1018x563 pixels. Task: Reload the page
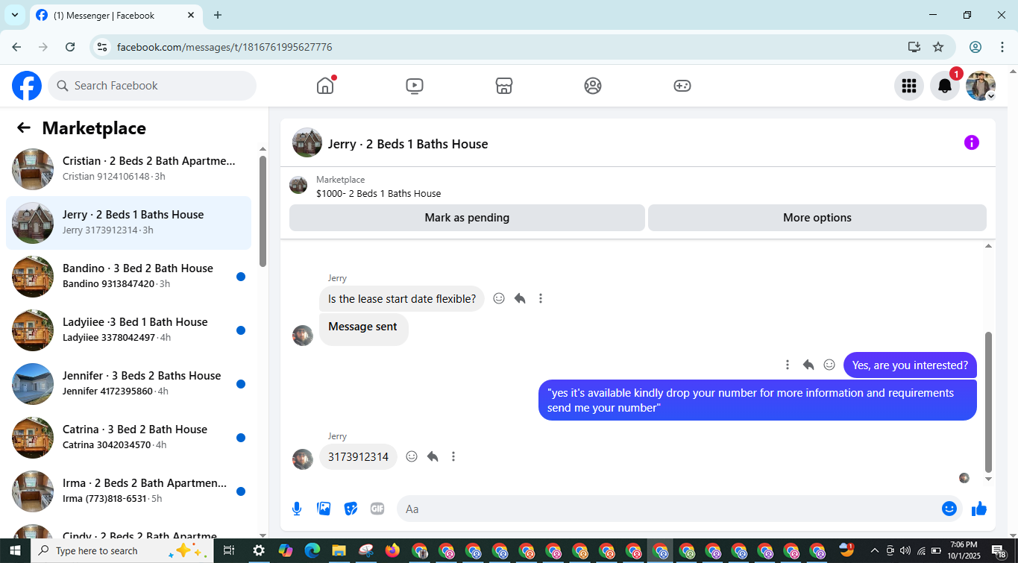(x=70, y=47)
